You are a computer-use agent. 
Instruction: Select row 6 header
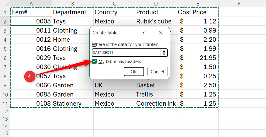pyautogui.click(x=5, y=58)
